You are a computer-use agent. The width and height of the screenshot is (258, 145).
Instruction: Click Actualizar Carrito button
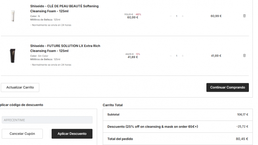pyautogui.click(x=20, y=87)
